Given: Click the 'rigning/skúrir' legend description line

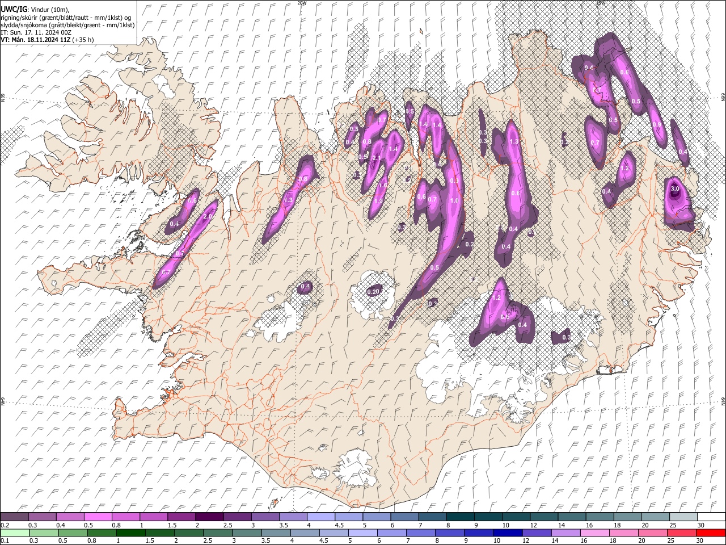Looking at the screenshot, I should pos(66,18).
